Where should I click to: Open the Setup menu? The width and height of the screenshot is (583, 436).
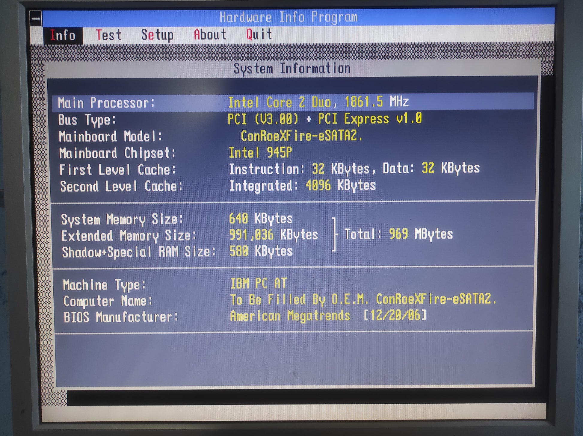click(157, 35)
